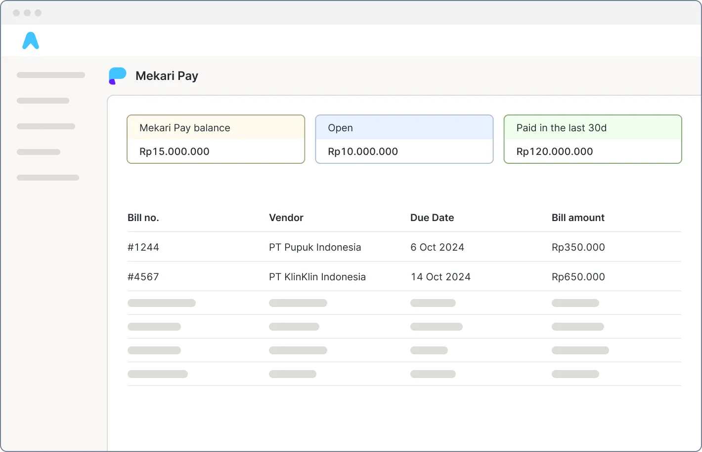Open the Mekari Pay balance card
The width and height of the screenshot is (702, 452).
pyautogui.click(x=216, y=139)
